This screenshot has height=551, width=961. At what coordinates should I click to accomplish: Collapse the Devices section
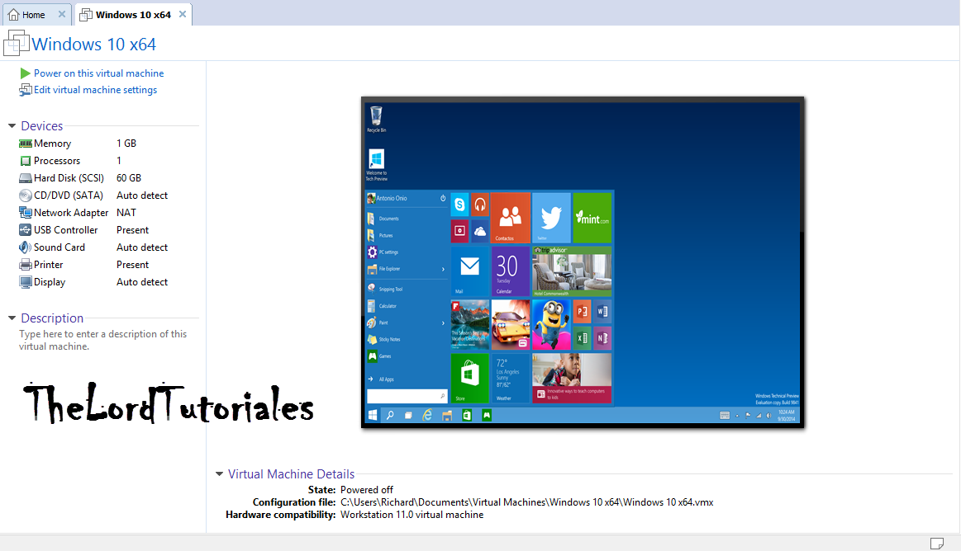(x=12, y=126)
